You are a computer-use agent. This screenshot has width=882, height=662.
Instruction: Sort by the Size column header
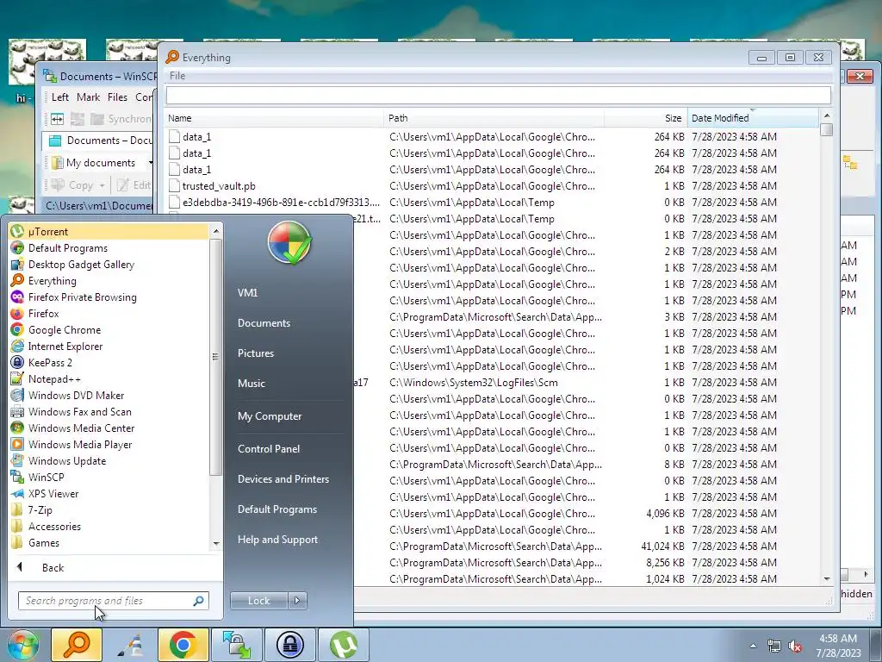(x=646, y=118)
